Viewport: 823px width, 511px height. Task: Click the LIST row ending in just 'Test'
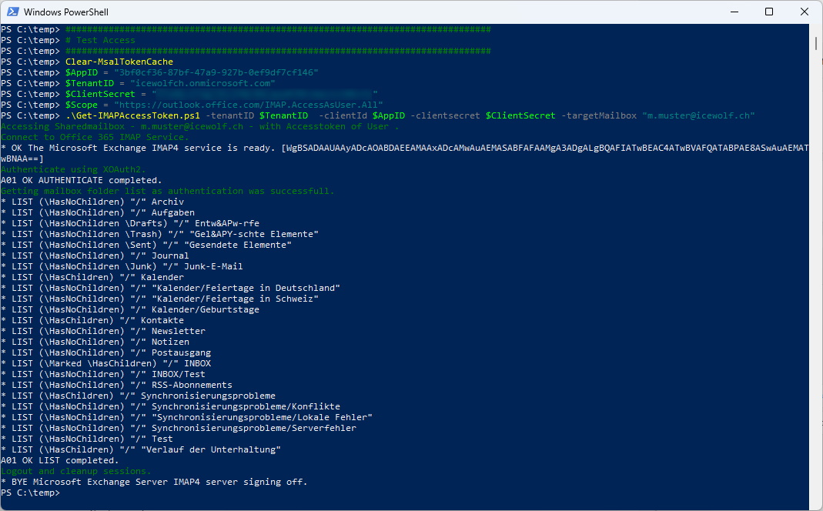pos(87,439)
